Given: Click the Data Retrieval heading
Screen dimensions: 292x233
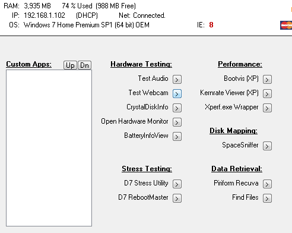Looking at the screenshot, I should point(237,169).
